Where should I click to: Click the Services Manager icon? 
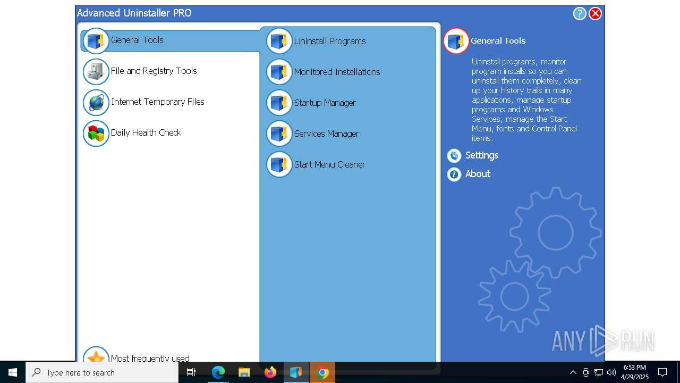[279, 134]
